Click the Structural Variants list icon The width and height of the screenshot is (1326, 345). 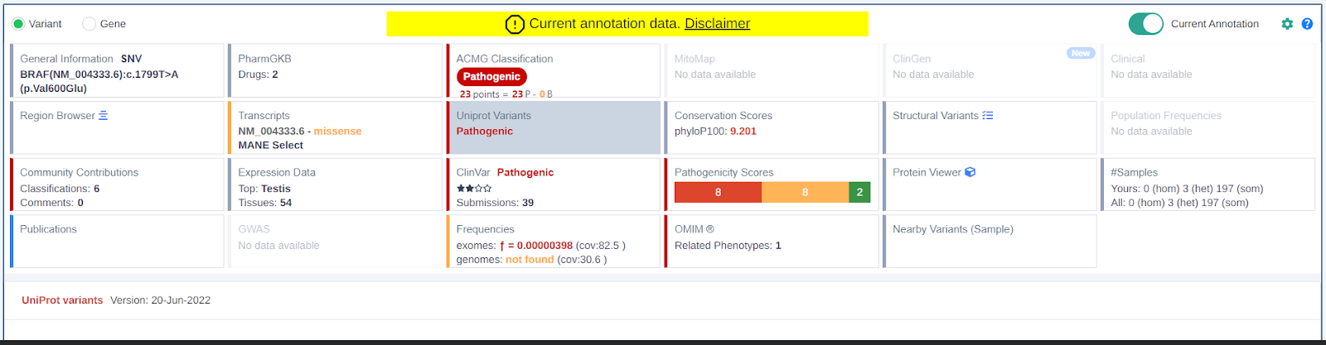[x=988, y=116]
